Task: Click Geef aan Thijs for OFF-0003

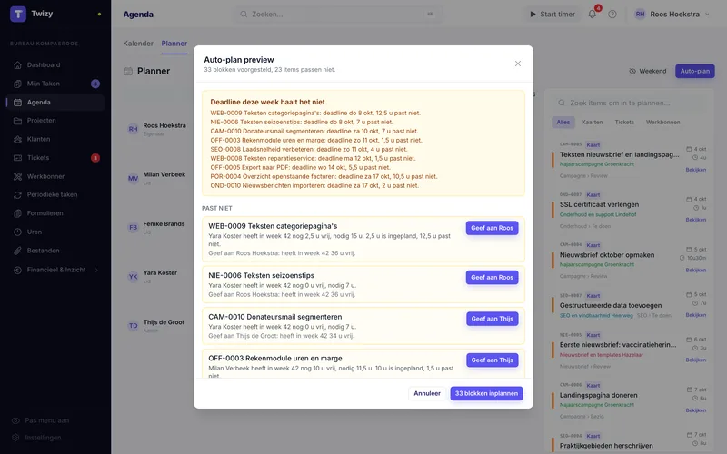Action: click(x=492, y=360)
